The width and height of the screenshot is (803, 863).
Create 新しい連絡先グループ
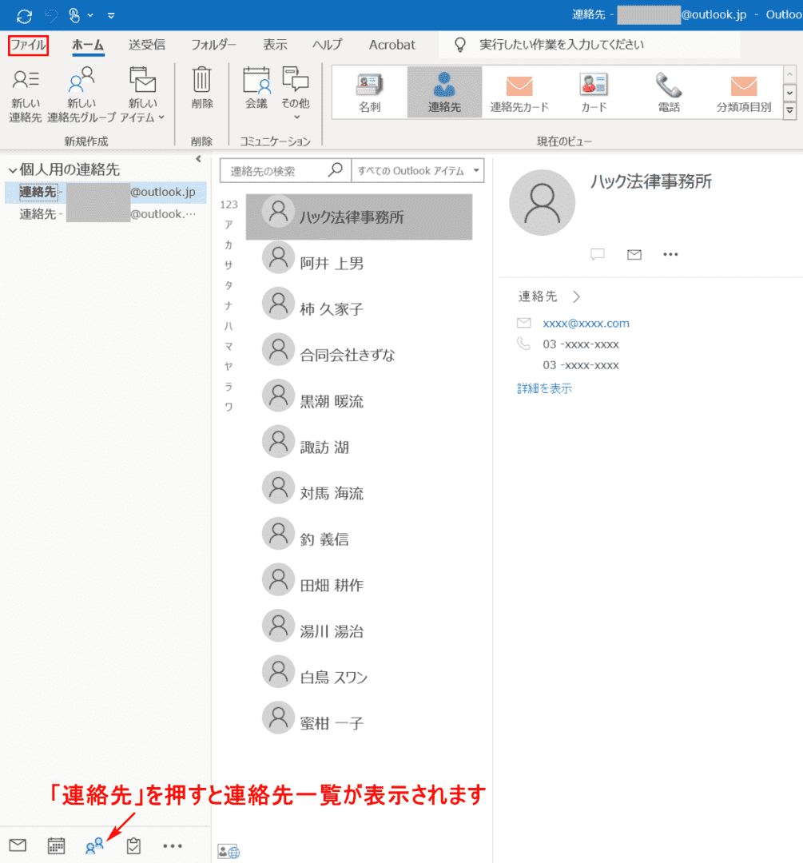pyautogui.click(x=81, y=94)
